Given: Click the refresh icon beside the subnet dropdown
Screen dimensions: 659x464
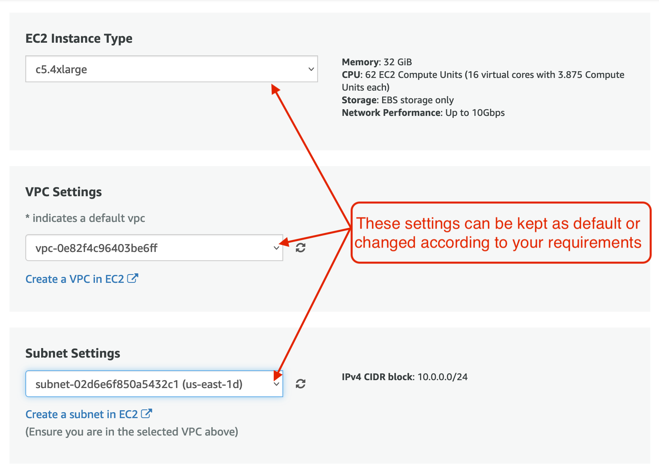Looking at the screenshot, I should pos(301,384).
